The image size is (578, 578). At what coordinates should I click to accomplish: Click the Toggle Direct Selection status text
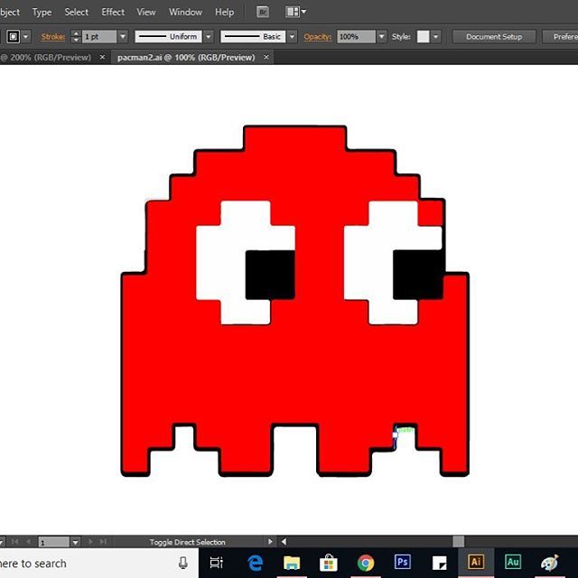pyautogui.click(x=187, y=542)
